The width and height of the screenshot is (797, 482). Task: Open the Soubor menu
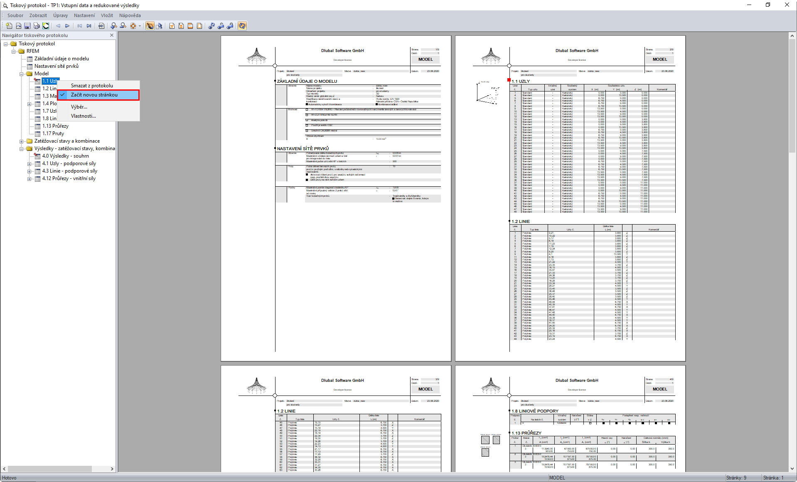(x=15, y=15)
